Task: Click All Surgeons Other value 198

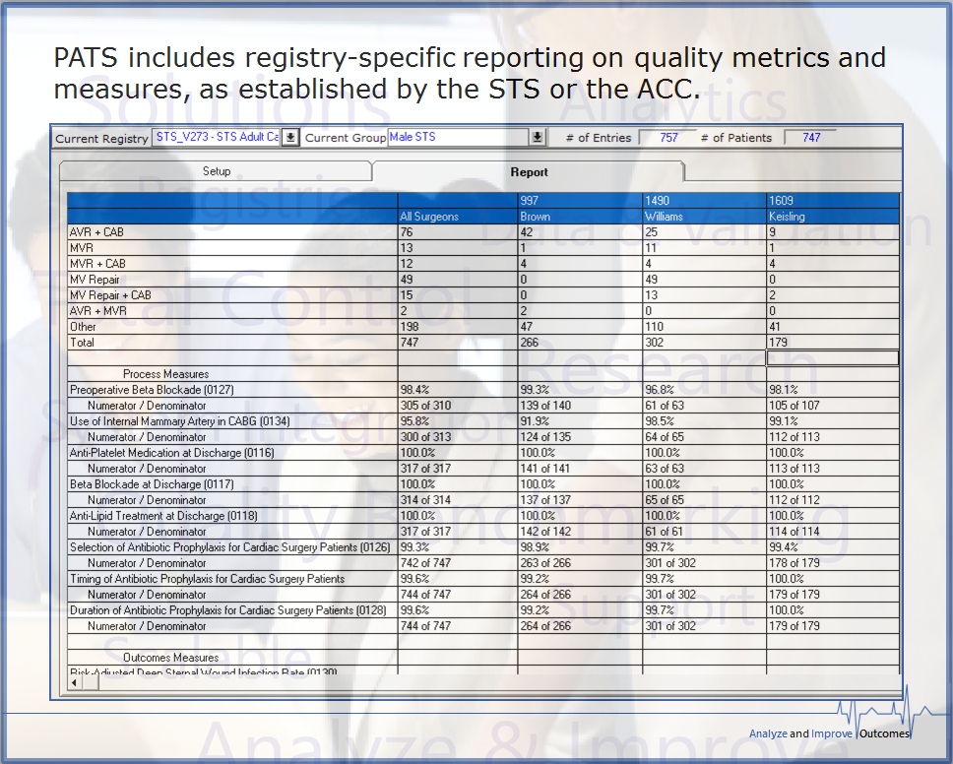Action: [x=458, y=327]
